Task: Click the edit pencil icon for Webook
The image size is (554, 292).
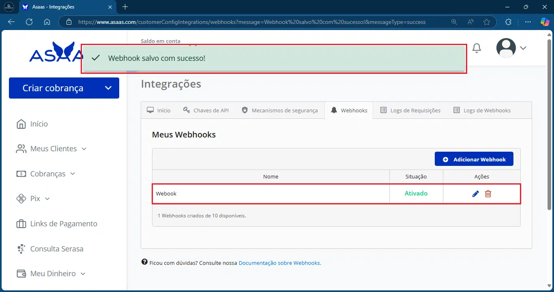Action: click(476, 194)
